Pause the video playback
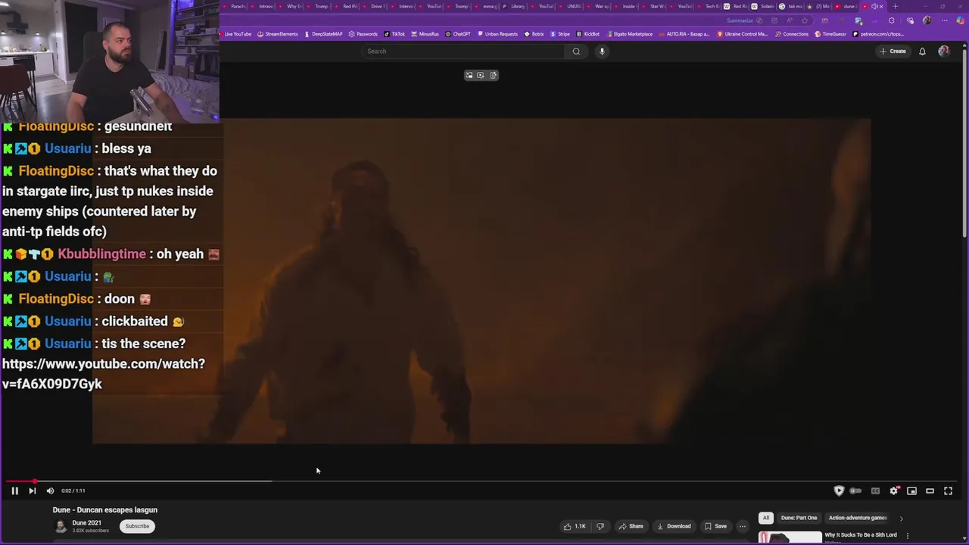Image resolution: width=969 pixels, height=545 pixels. pos(14,490)
